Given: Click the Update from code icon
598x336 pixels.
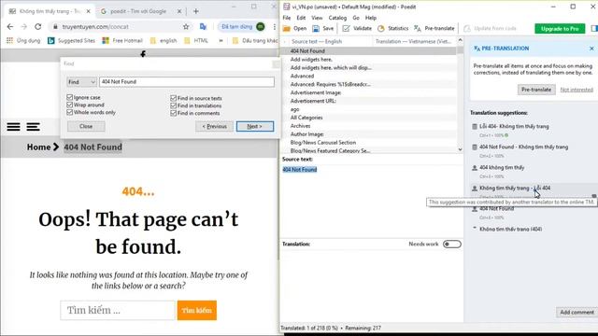Looking at the screenshot, I should [x=467, y=29].
